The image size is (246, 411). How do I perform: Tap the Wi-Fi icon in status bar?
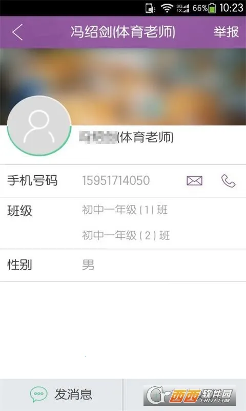[167, 8]
